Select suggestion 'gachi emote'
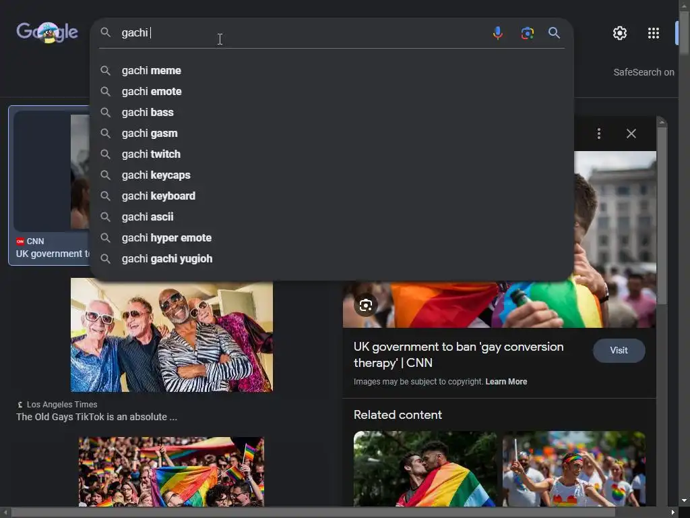The height and width of the screenshot is (518, 690). point(332,91)
